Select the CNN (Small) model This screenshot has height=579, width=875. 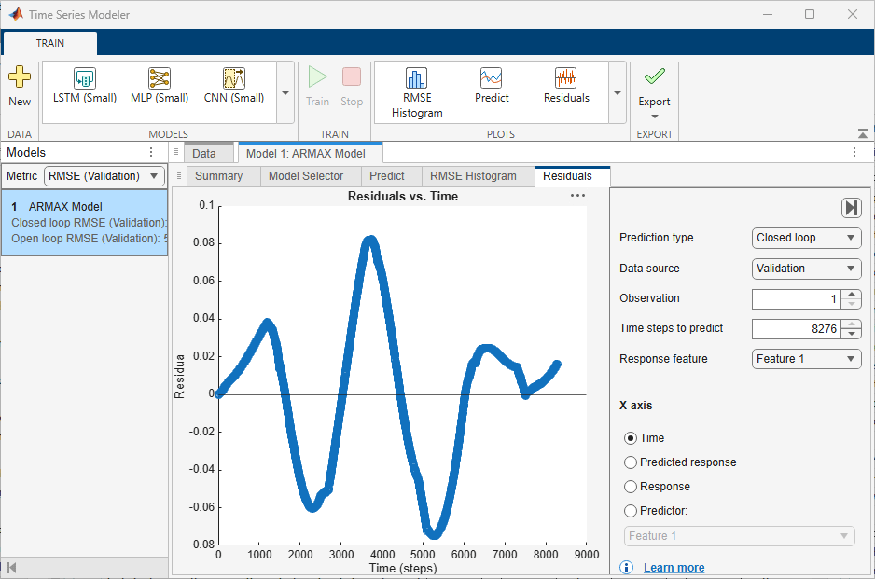(x=234, y=86)
